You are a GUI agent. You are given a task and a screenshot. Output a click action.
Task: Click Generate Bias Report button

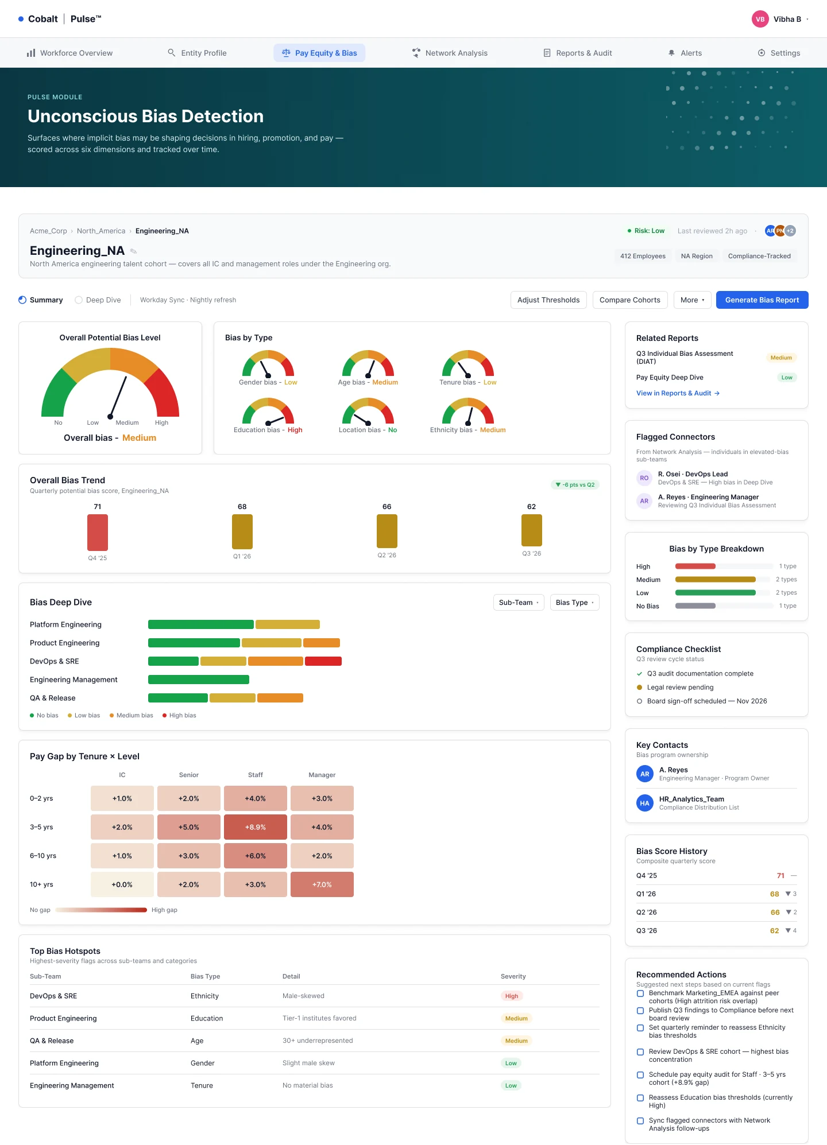(762, 300)
